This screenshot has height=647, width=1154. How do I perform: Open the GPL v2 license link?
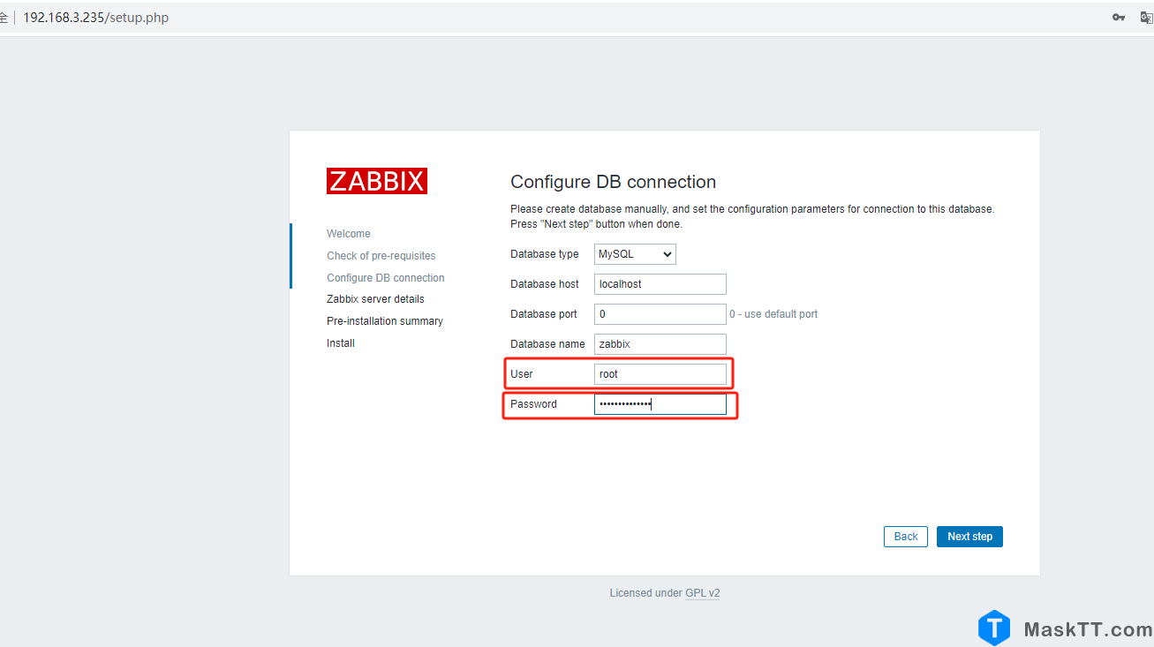coord(703,593)
